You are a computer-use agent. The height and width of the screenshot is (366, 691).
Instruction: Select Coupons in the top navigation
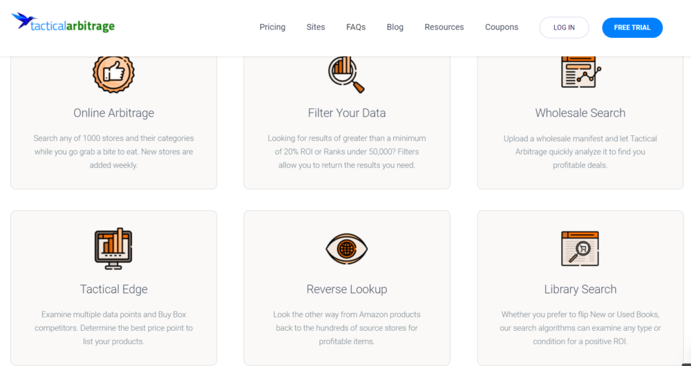pyautogui.click(x=502, y=28)
